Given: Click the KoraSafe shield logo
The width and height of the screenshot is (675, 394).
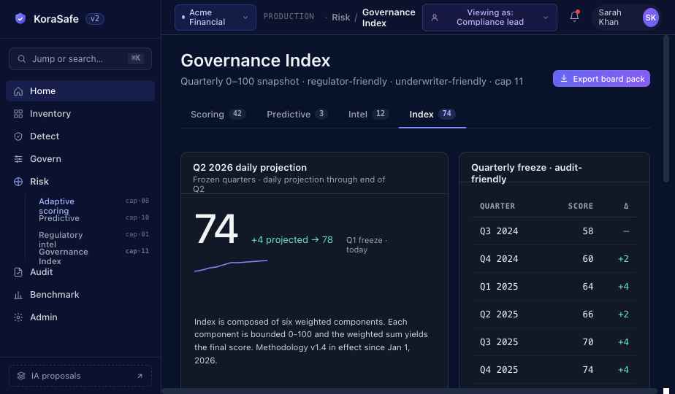Looking at the screenshot, I should (x=20, y=18).
